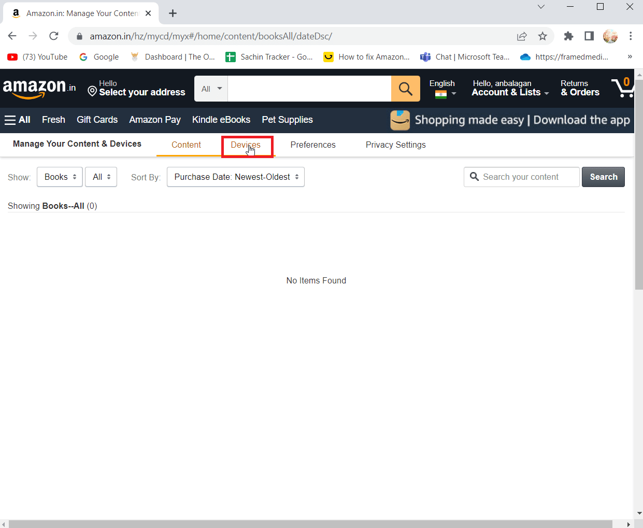Open the framedmedi OneDrive bookmark
The width and height of the screenshot is (643, 528).
565,57
